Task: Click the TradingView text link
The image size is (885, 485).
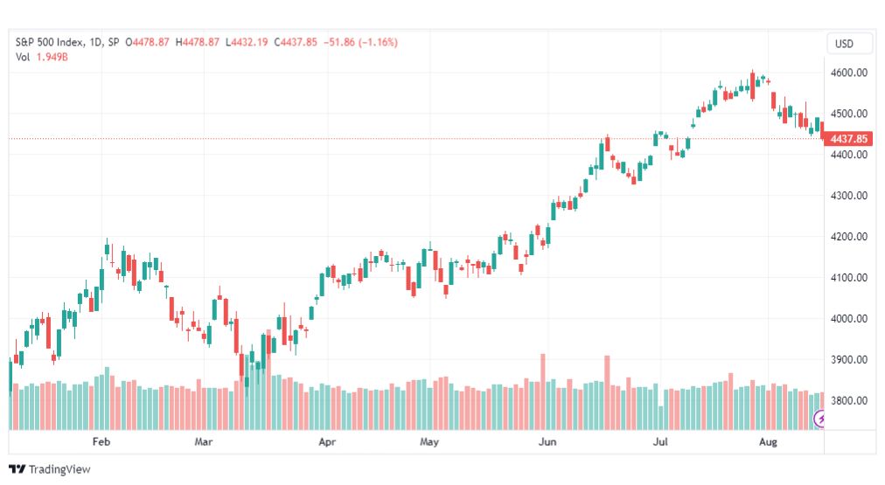Action: (59, 469)
